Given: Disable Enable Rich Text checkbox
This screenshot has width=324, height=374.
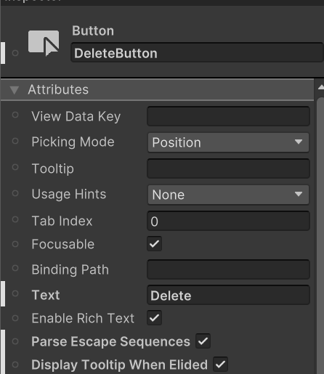Looking at the screenshot, I should tap(154, 317).
